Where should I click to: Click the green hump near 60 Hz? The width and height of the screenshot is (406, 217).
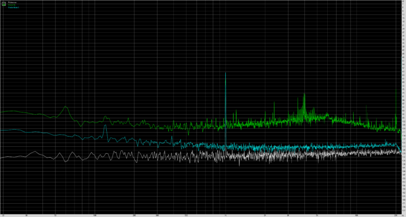click(66, 108)
